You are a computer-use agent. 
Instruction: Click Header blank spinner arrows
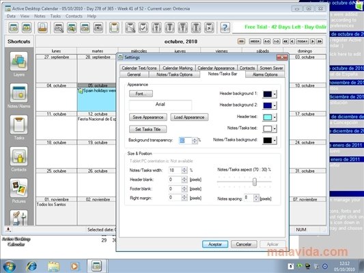pos(184,179)
